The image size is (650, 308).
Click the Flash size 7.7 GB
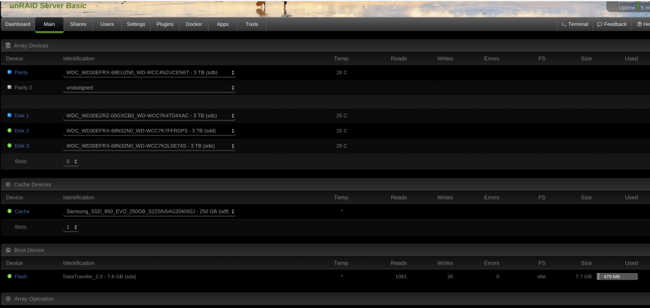click(x=584, y=277)
